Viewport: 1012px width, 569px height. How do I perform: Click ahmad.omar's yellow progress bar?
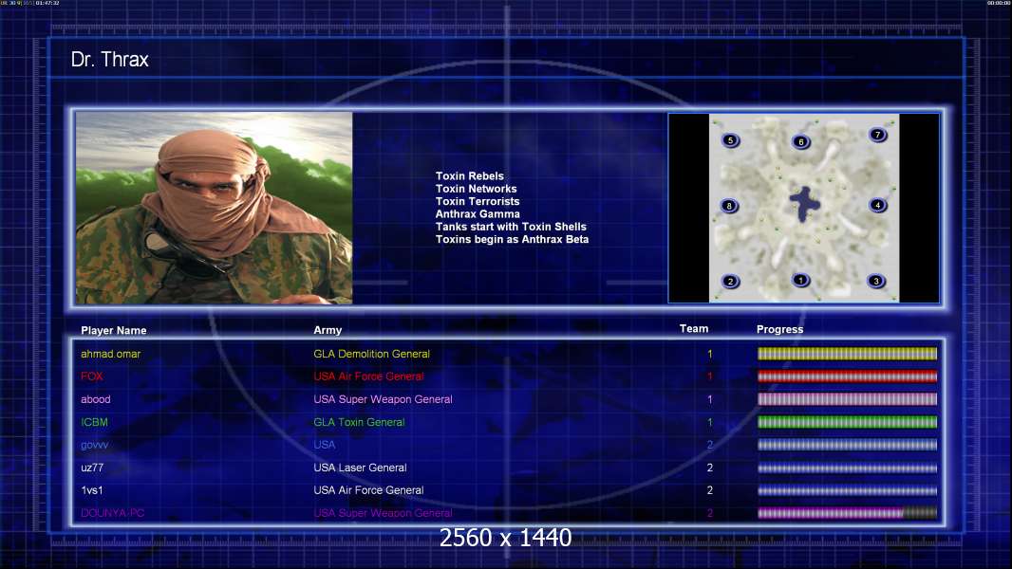847,354
